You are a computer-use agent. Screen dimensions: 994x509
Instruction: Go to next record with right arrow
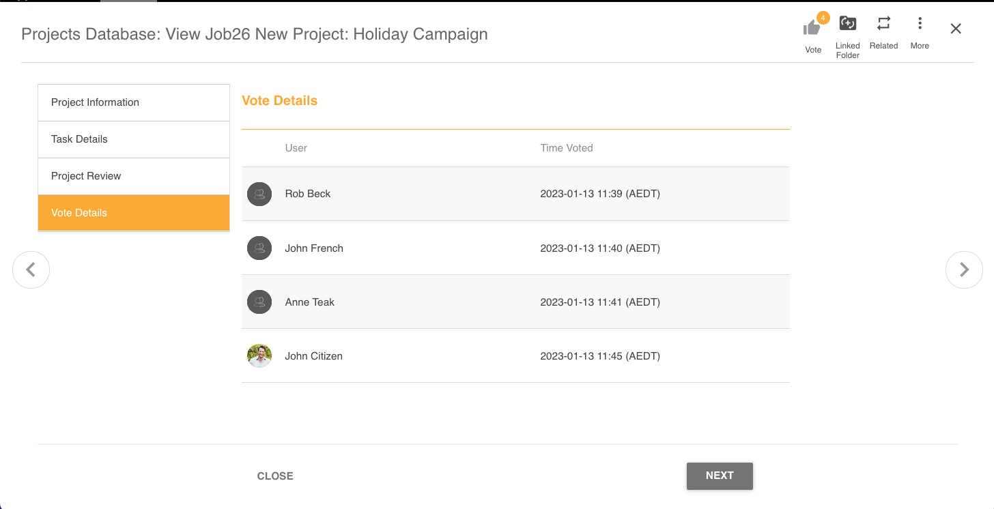pyautogui.click(x=964, y=270)
